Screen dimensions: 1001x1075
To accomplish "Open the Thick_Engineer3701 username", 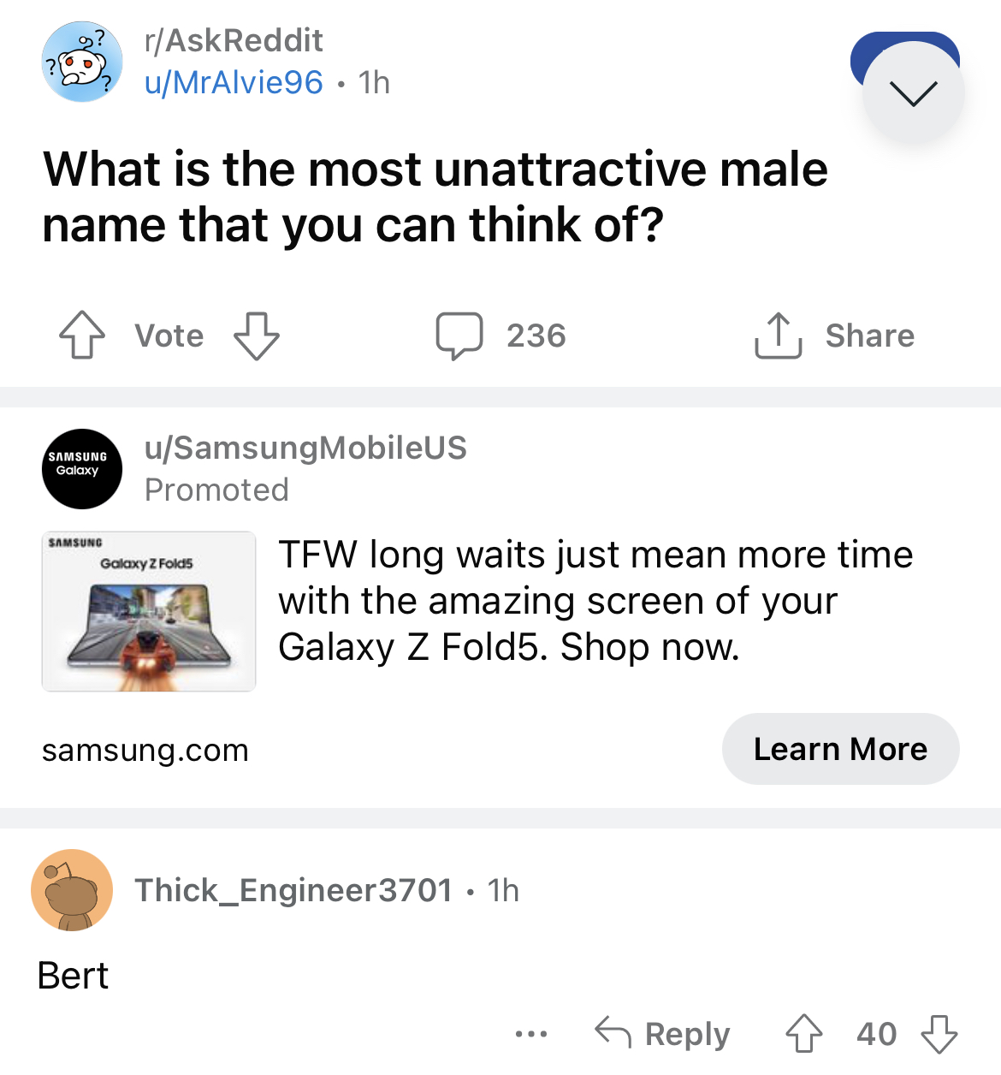I will click(x=293, y=890).
